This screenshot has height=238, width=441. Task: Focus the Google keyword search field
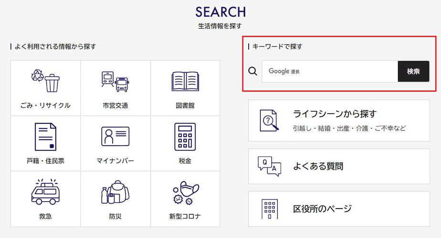329,71
